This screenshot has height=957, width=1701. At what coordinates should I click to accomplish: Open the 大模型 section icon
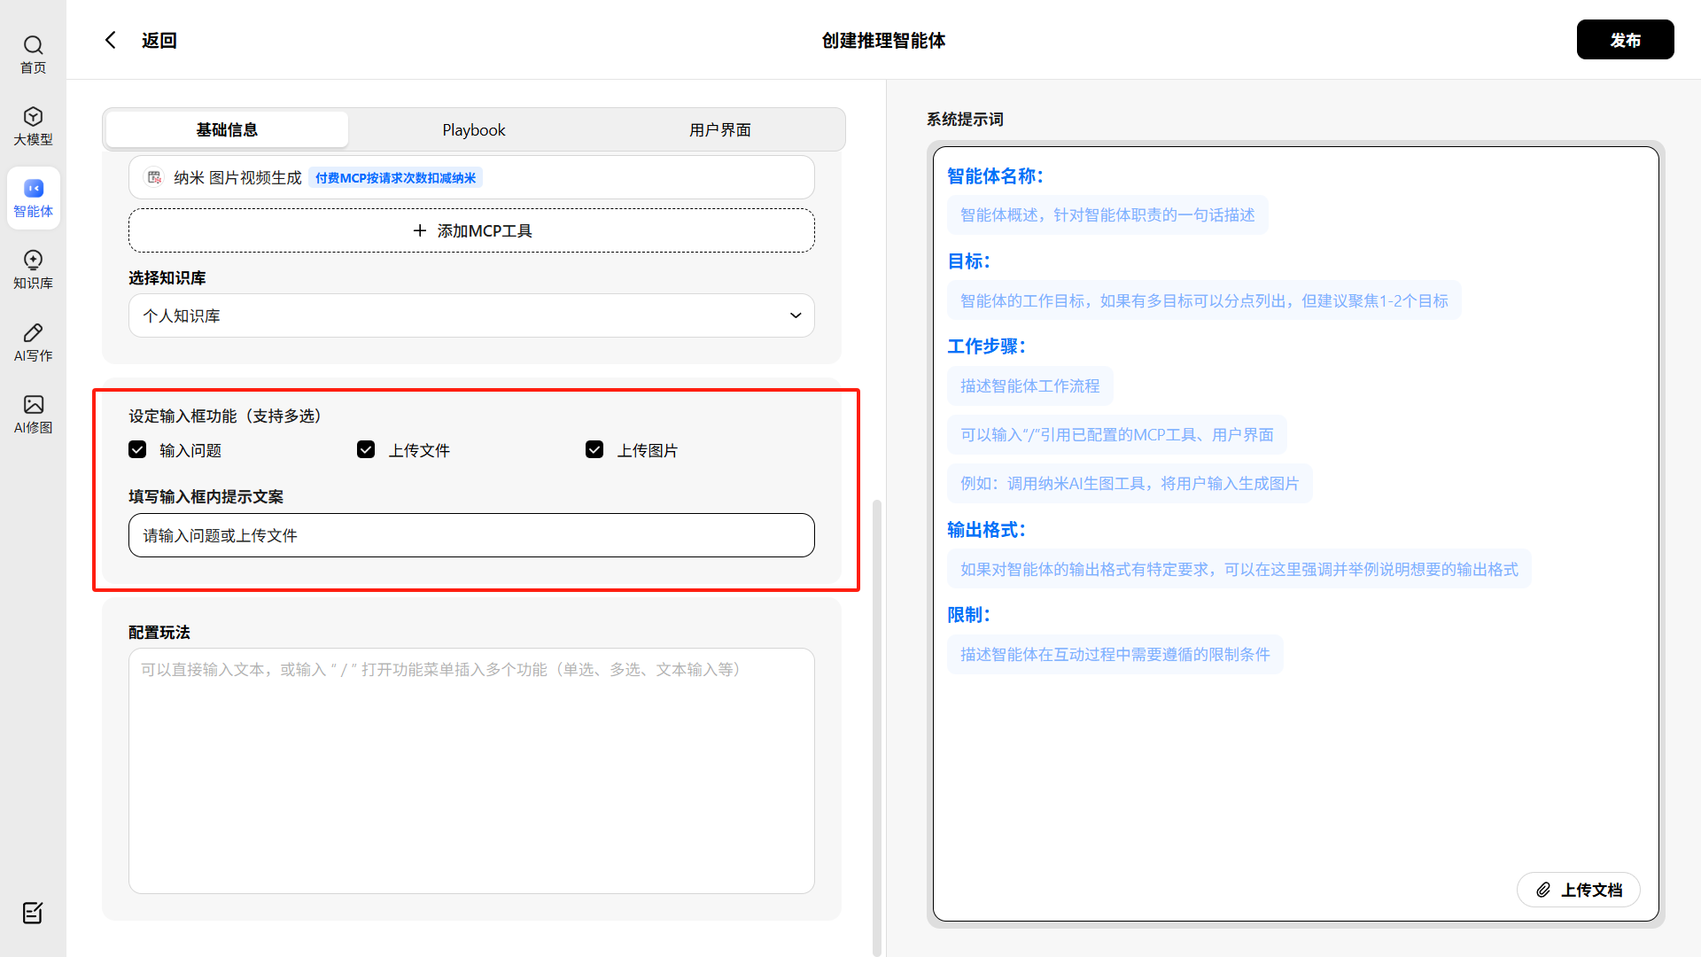click(x=33, y=117)
